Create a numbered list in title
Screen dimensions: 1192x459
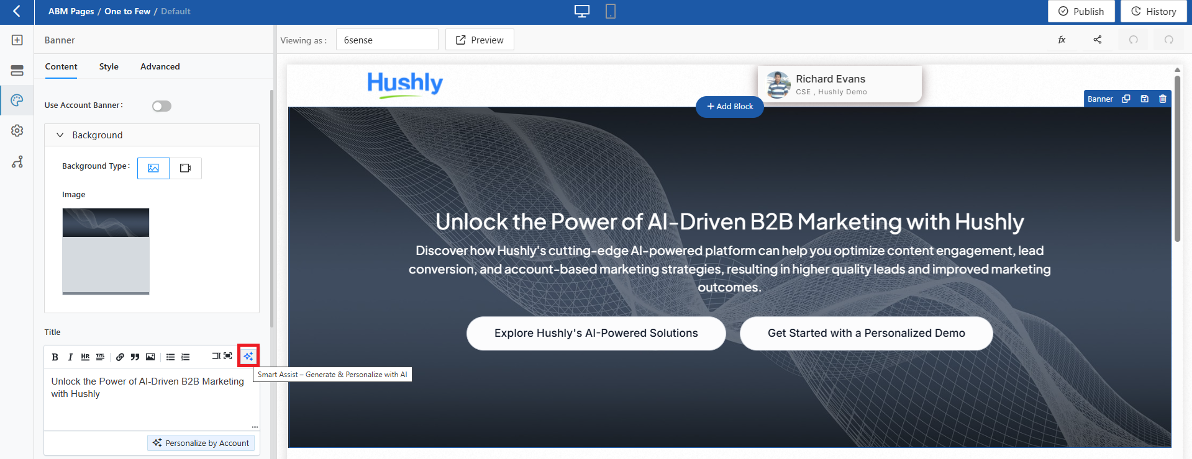pos(185,357)
